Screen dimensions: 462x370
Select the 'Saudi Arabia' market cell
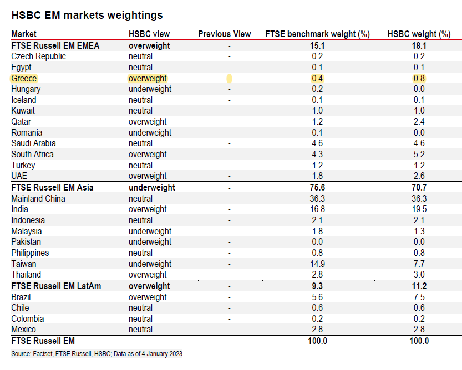(34, 143)
